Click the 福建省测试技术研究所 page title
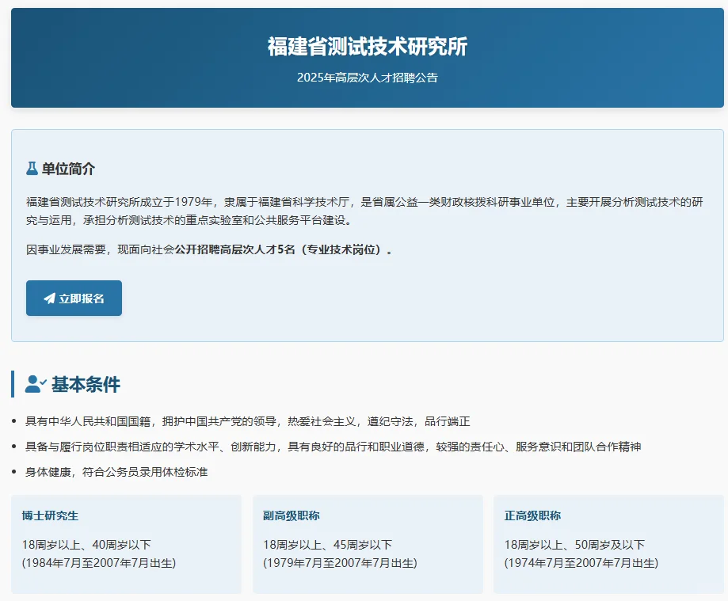728x601 pixels. 368,47
